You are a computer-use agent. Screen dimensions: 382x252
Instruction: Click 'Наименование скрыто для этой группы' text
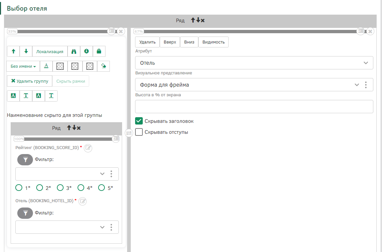[55, 115]
